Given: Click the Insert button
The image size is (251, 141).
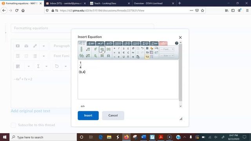Looking at the screenshot, I should [x=88, y=116].
